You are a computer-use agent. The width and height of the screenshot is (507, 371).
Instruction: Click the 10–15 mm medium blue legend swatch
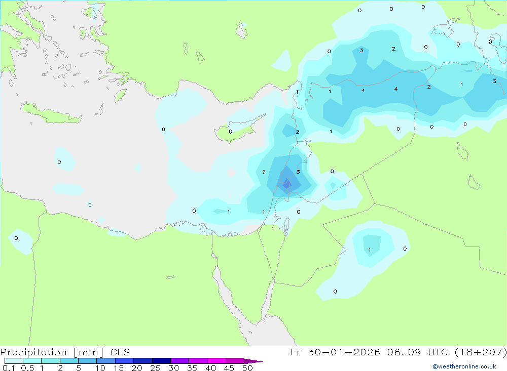point(106,361)
